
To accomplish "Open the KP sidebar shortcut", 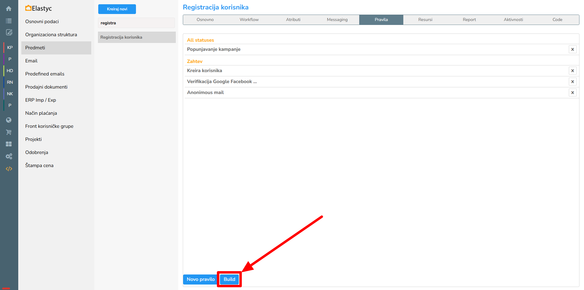I will (x=10, y=47).
